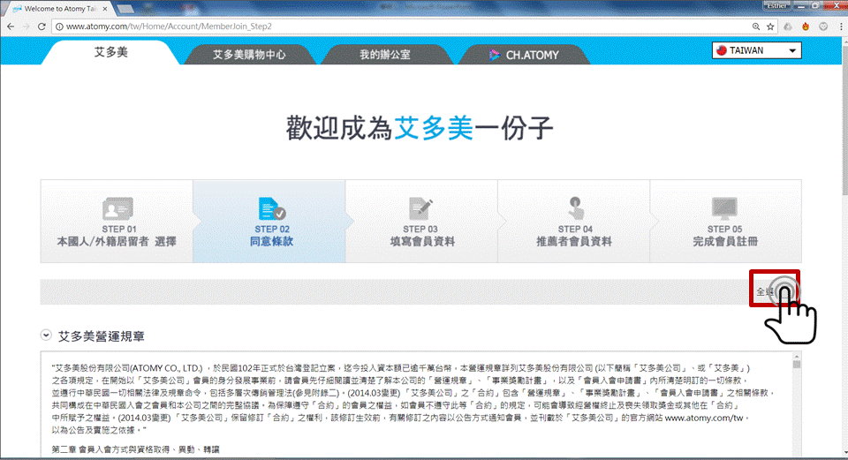848x460 pixels.
Task: Select the Welcome to Atomy browser tab
Action: [x=60, y=9]
